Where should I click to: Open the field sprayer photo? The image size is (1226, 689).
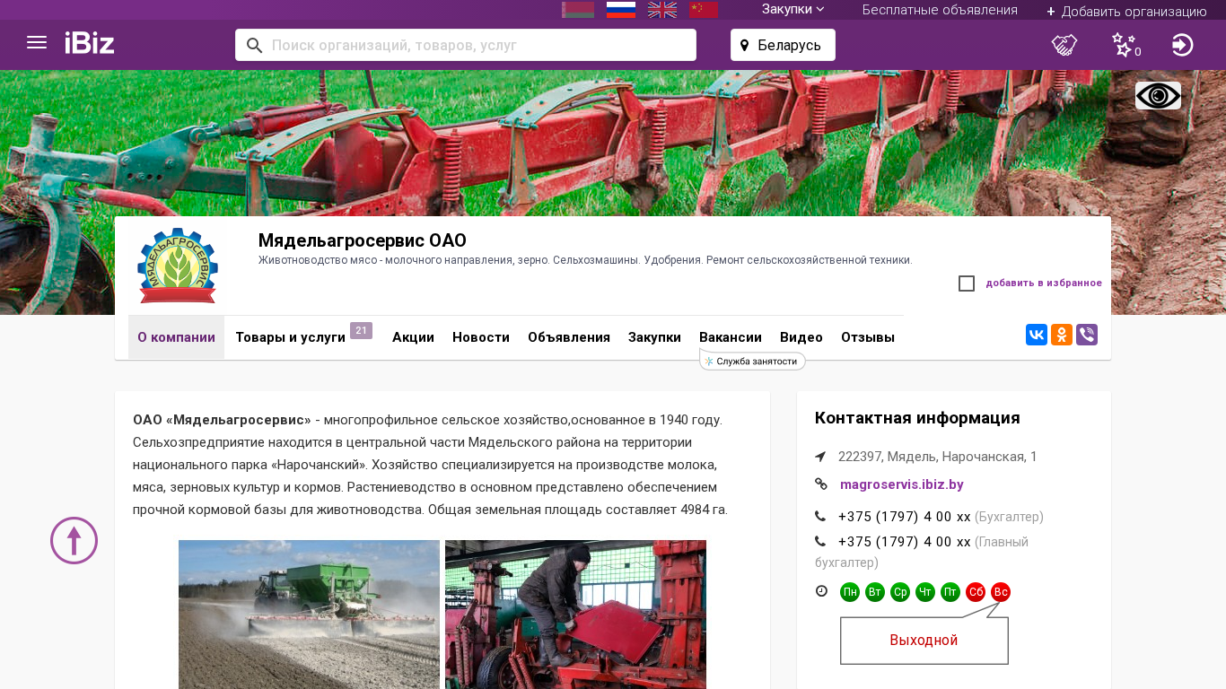(x=309, y=615)
